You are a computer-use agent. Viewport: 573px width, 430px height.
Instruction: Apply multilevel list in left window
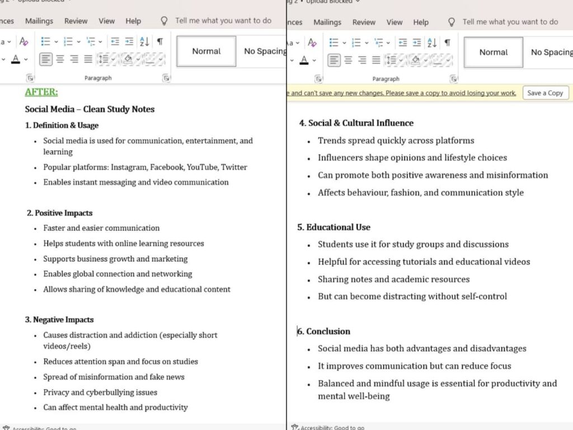coord(91,41)
